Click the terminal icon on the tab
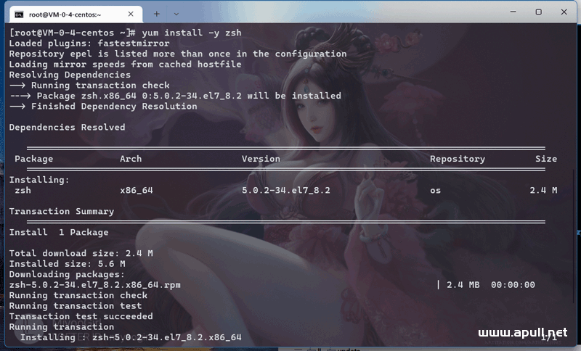This screenshot has height=351, width=581. pos(19,15)
